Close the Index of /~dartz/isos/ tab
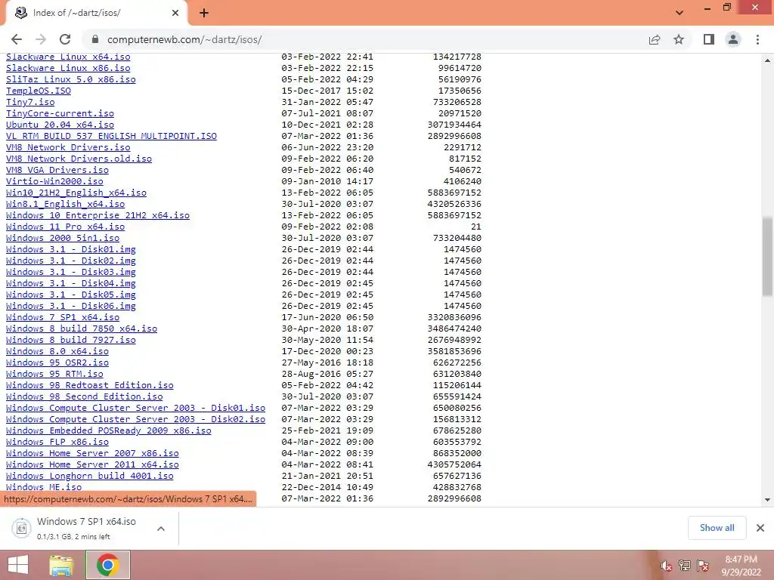This screenshot has width=774, height=580. coord(175,14)
